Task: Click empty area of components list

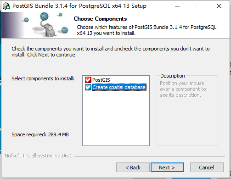Action: point(116,118)
